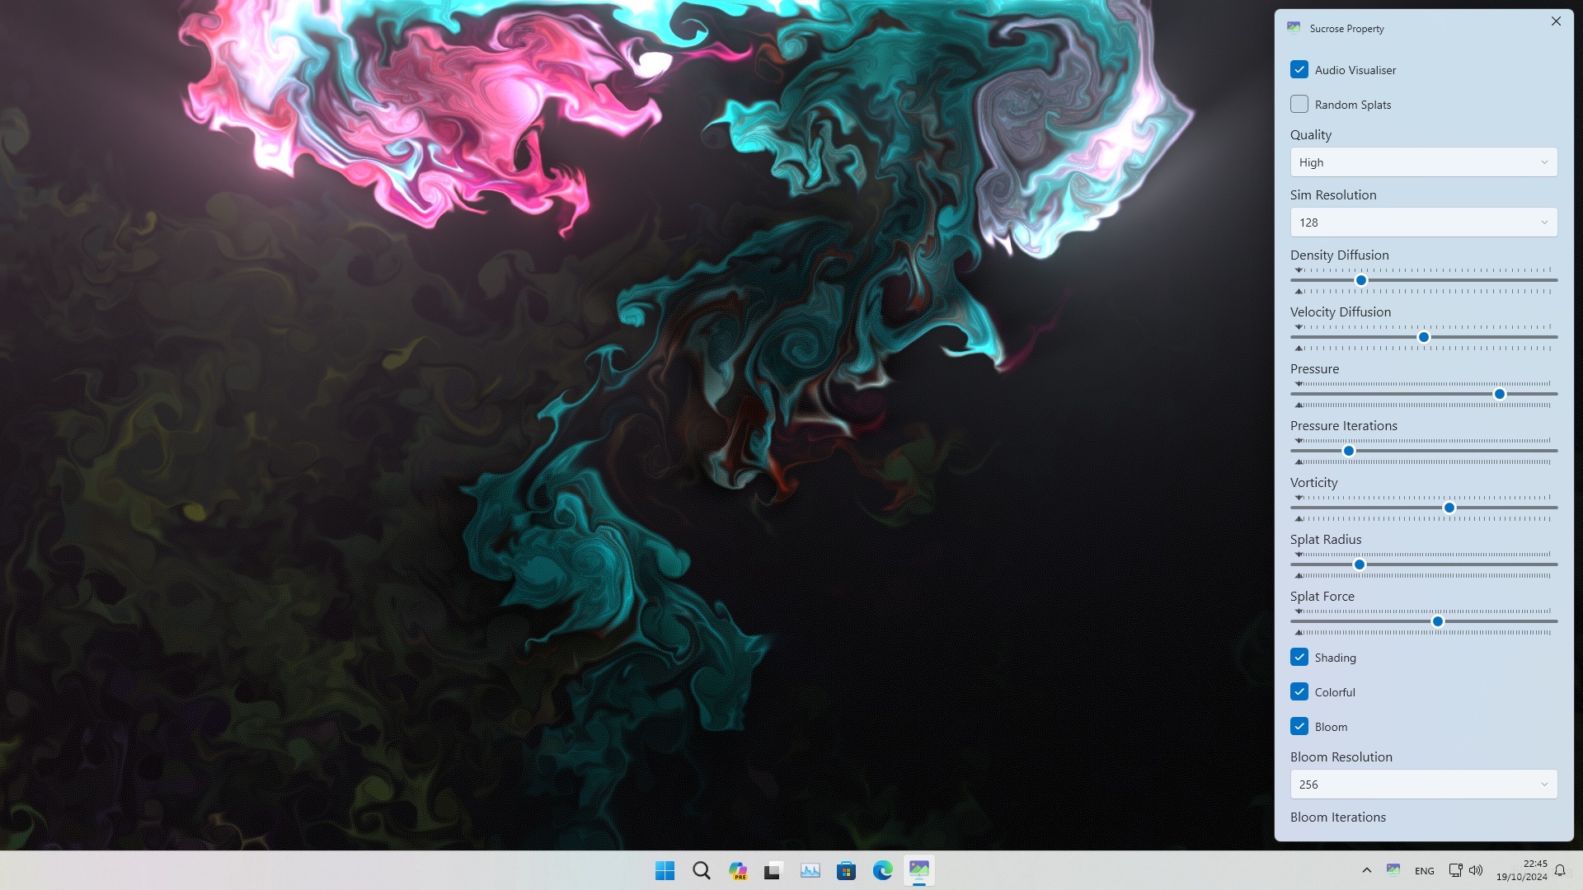This screenshot has height=890, width=1583.
Task: Open Copilot preview from taskbar
Action: pyautogui.click(x=738, y=870)
